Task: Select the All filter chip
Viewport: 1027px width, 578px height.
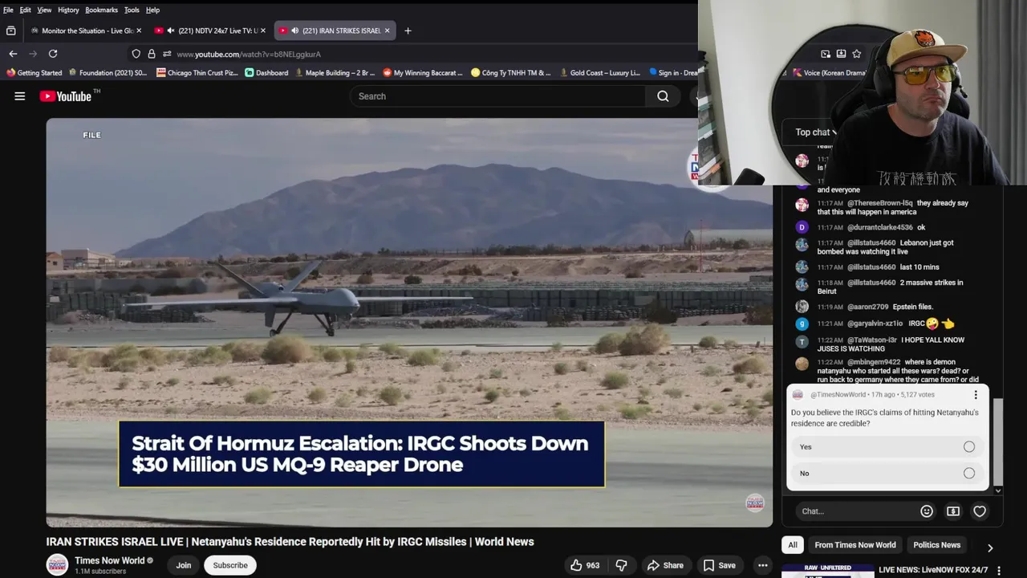Action: (793, 545)
